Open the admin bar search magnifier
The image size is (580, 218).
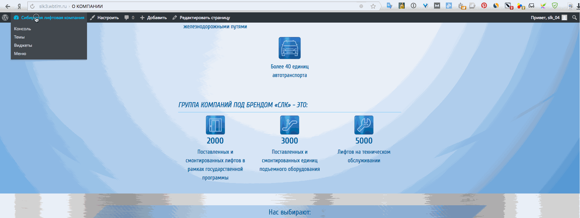[x=575, y=18]
